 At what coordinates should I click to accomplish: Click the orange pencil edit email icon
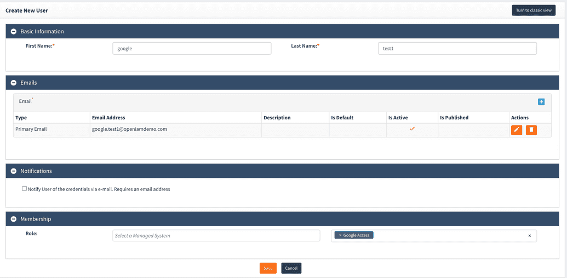coord(516,130)
